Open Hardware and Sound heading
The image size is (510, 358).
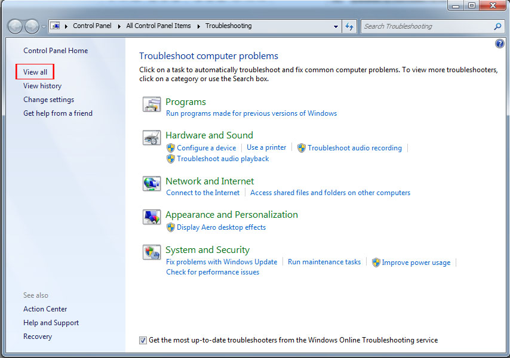pyautogui.click(x=209, y=135)
